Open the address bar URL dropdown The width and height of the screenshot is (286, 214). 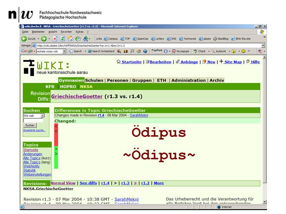(x=263, y=46)
